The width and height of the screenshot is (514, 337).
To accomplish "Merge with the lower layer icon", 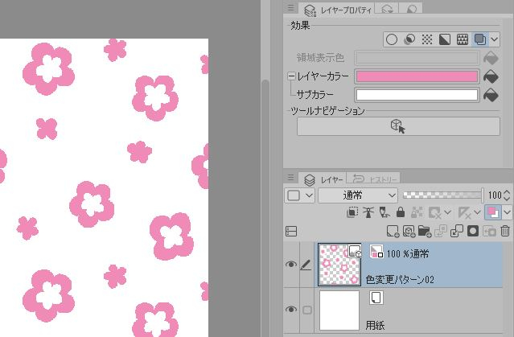I will (x=457, y=231).
